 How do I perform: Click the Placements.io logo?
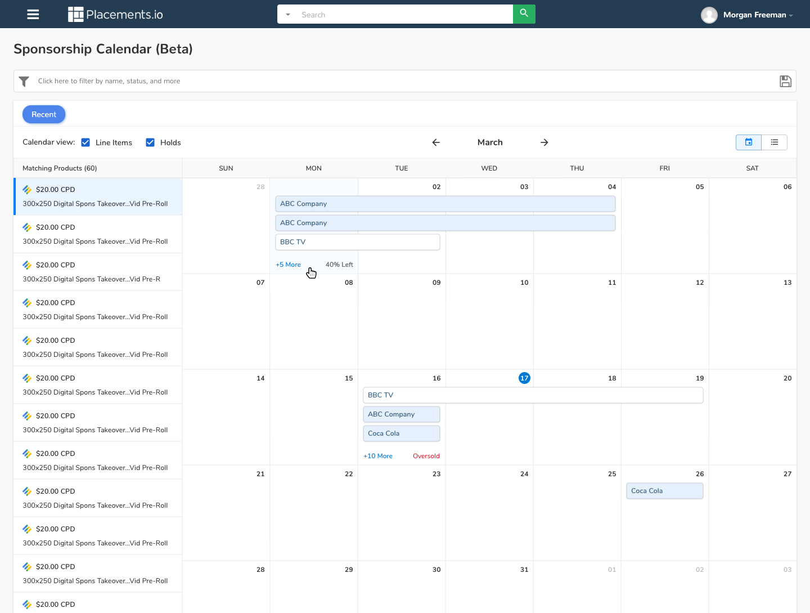[x=115, y=15]
